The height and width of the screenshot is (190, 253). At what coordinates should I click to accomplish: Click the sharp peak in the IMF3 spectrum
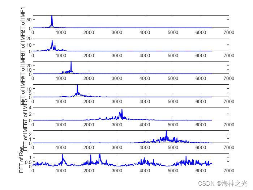pos(71,67)
